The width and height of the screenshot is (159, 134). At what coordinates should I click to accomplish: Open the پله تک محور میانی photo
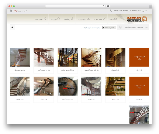[67, 57]
